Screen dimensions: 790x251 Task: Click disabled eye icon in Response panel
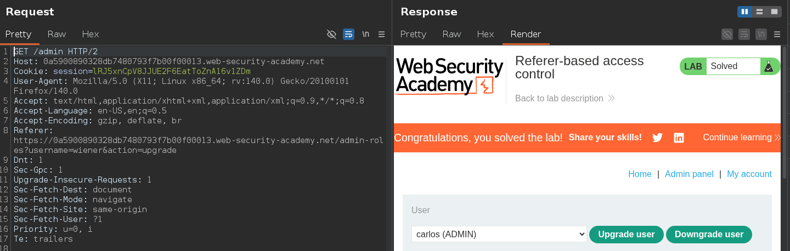coord(727,34)
